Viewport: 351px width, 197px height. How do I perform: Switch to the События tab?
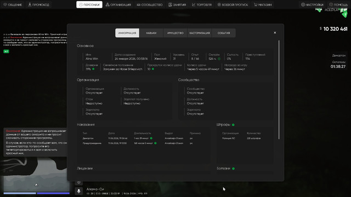(x=224, y=33)
